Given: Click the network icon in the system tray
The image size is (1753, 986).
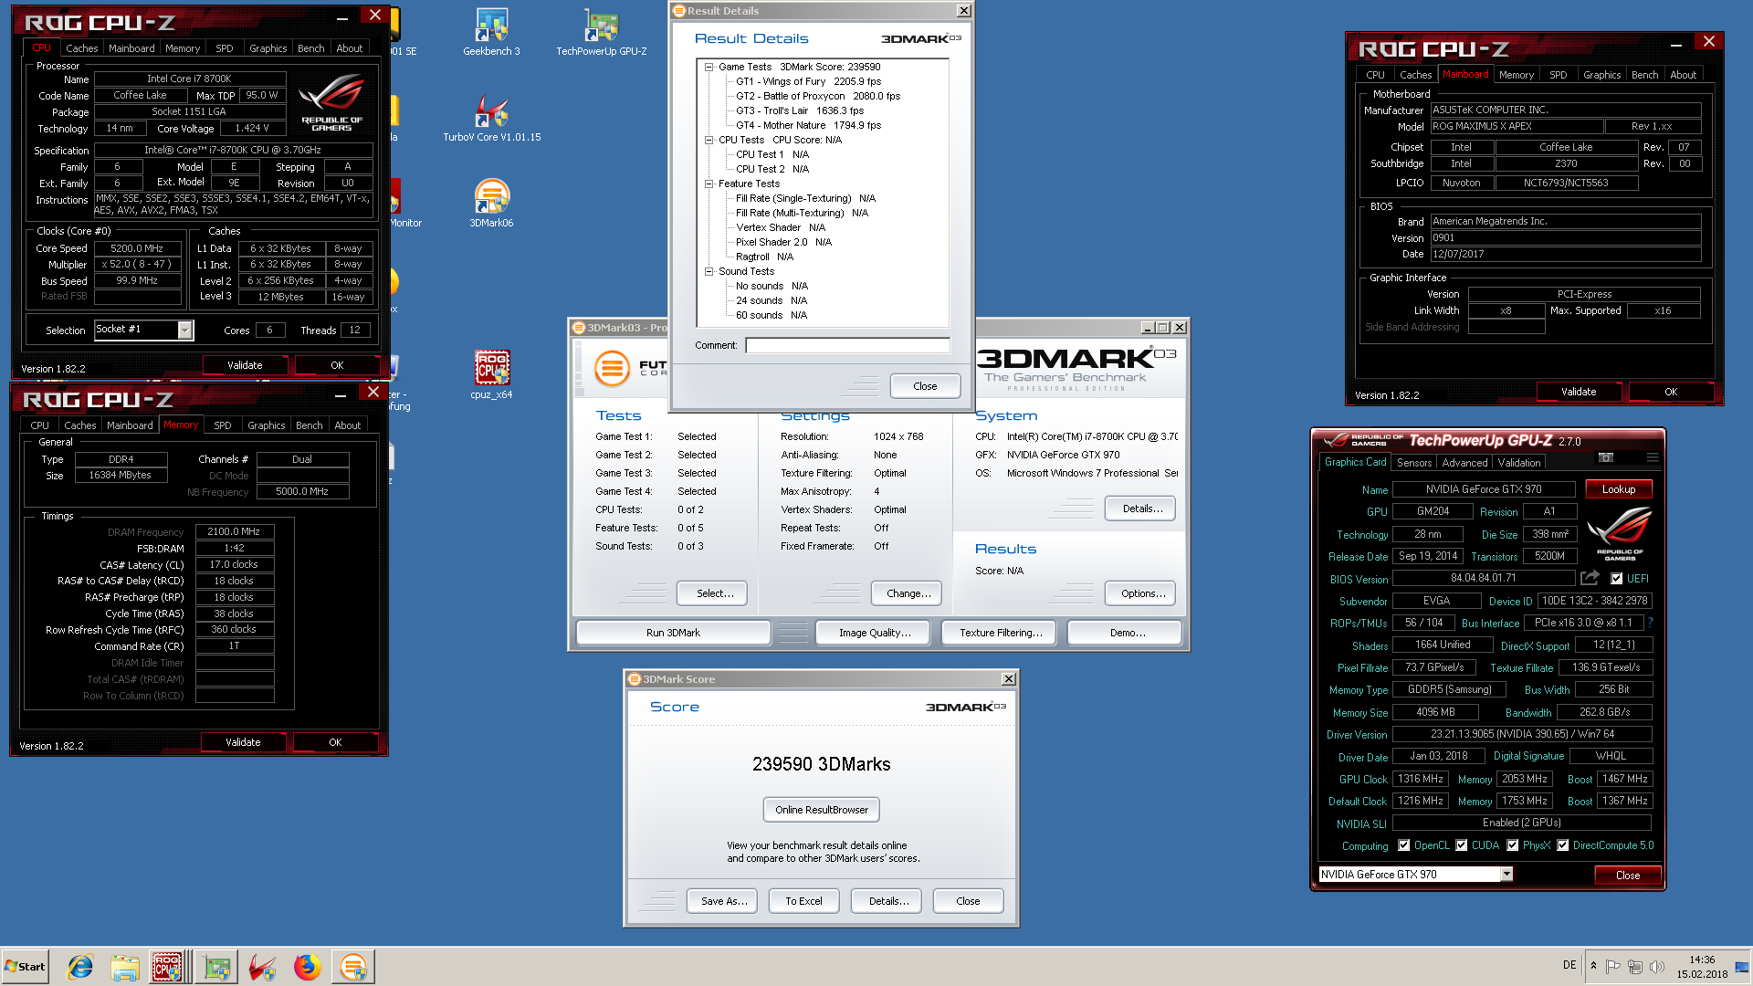Looking at the screenshot, I should [1635, 967].
